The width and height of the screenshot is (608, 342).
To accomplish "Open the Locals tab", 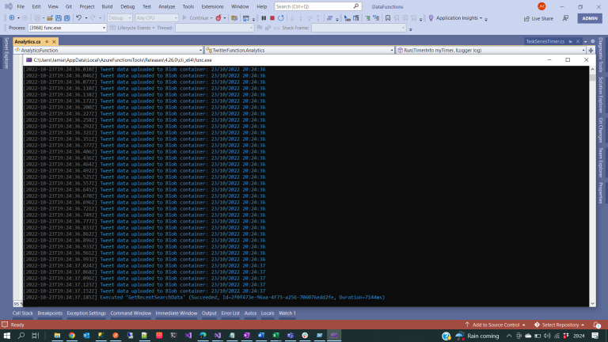I will tap(268, 313).
